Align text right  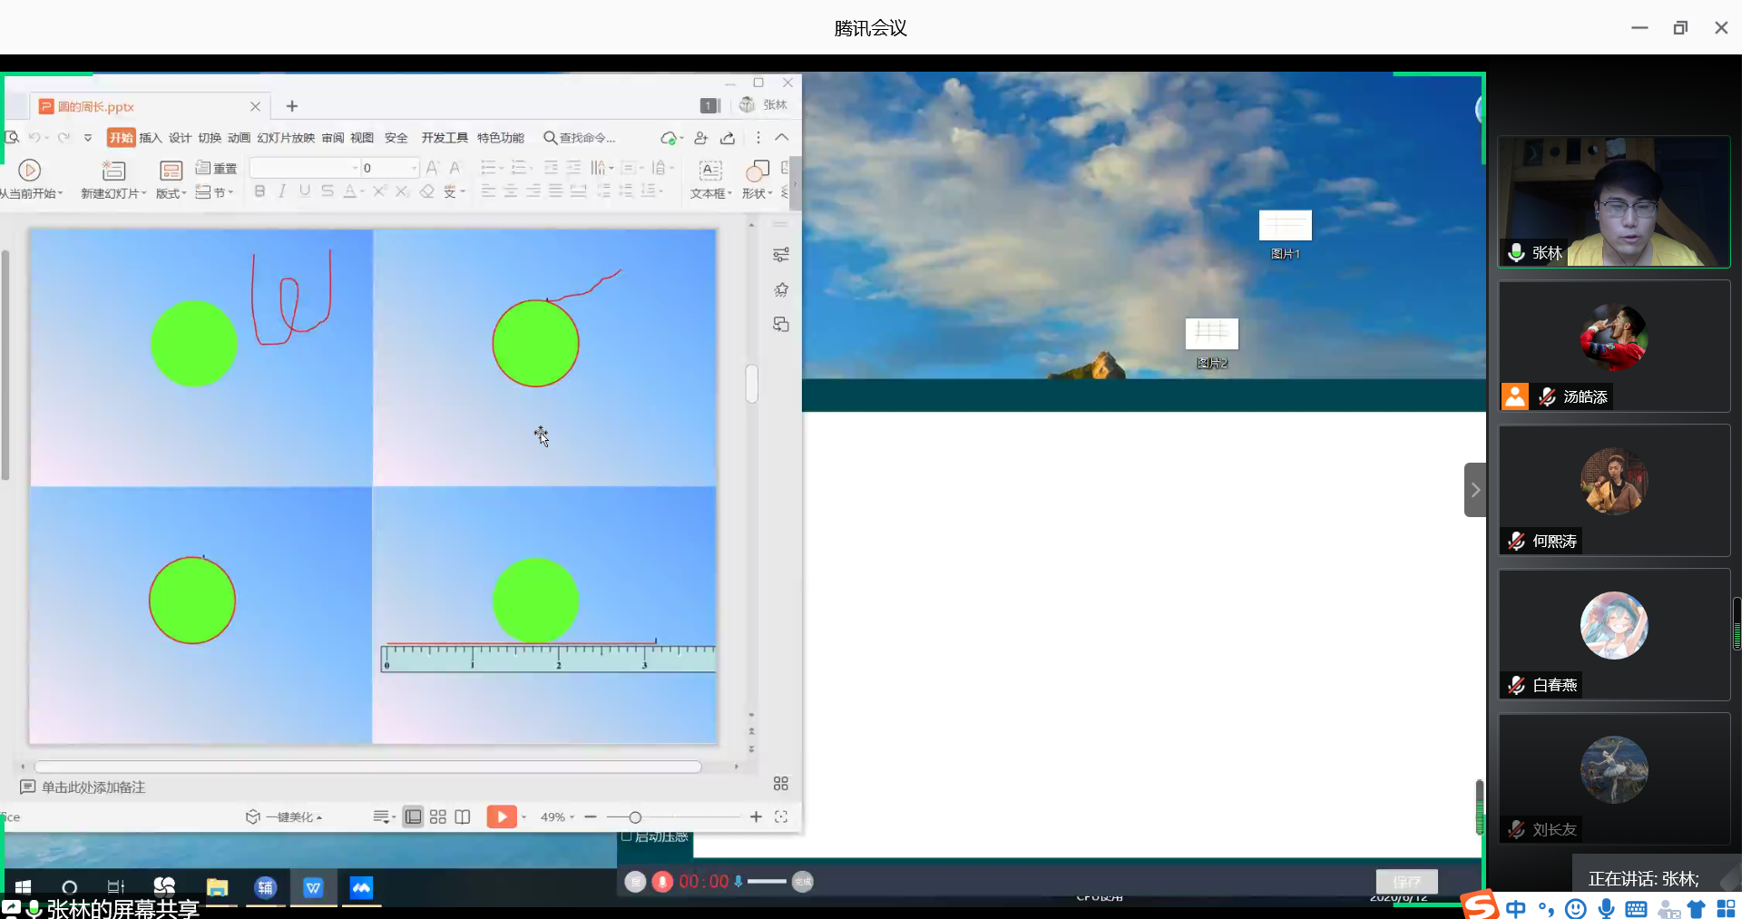(x=533, y=191)
